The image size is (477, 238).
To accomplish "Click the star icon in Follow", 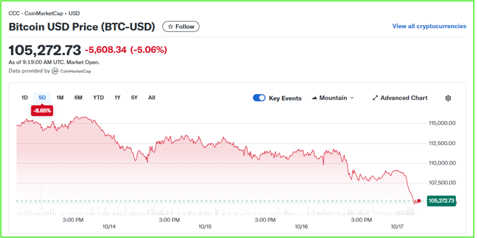I will (x=170, y=26).
